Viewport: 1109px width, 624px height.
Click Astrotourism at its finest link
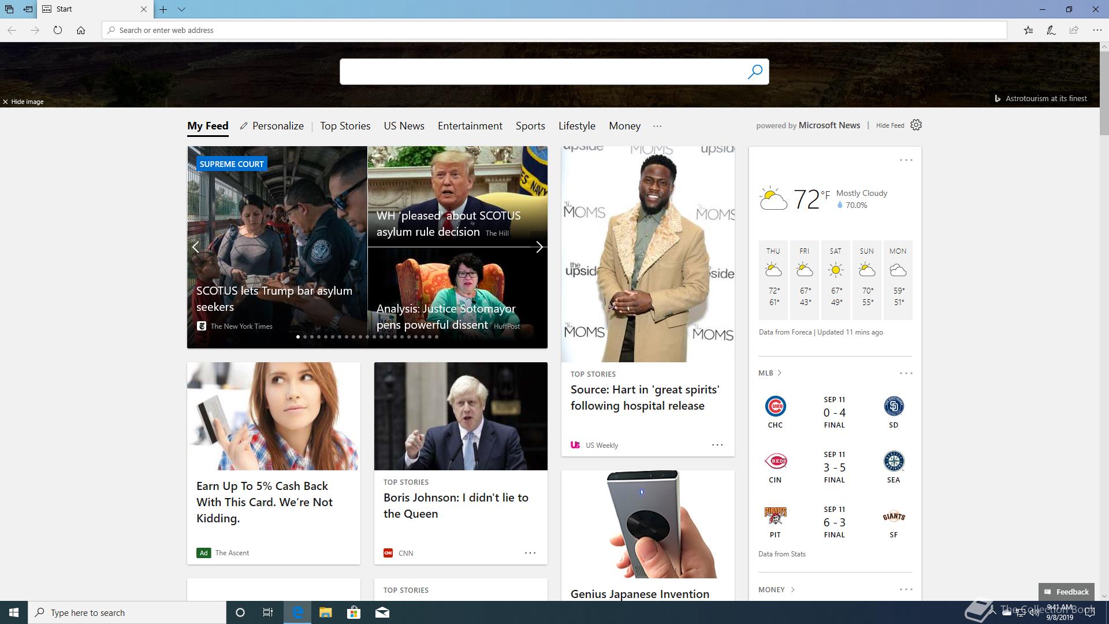(1046, 99)
